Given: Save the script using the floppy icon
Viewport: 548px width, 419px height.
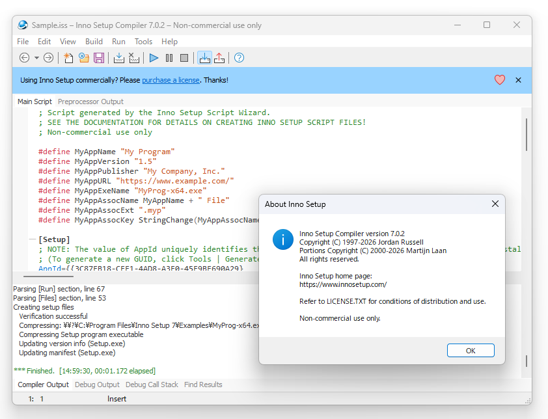Looking at the screenshot, I should (x=99, y=58).
